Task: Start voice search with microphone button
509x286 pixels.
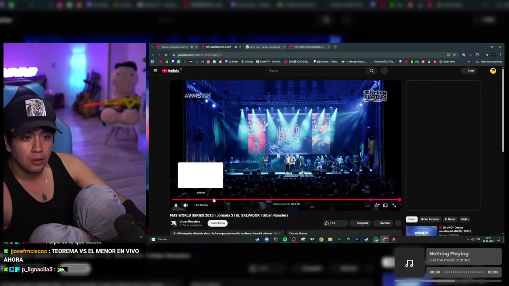Action: 384,71
